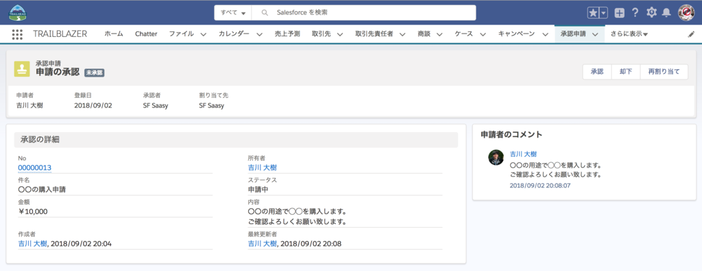Open the 取引先 tab

pyautogui.click(x=321, y=34)
